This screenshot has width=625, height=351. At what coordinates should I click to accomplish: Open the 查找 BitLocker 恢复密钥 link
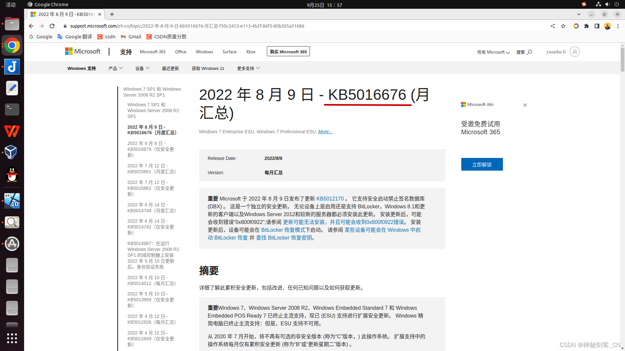(x=284, y=238)
